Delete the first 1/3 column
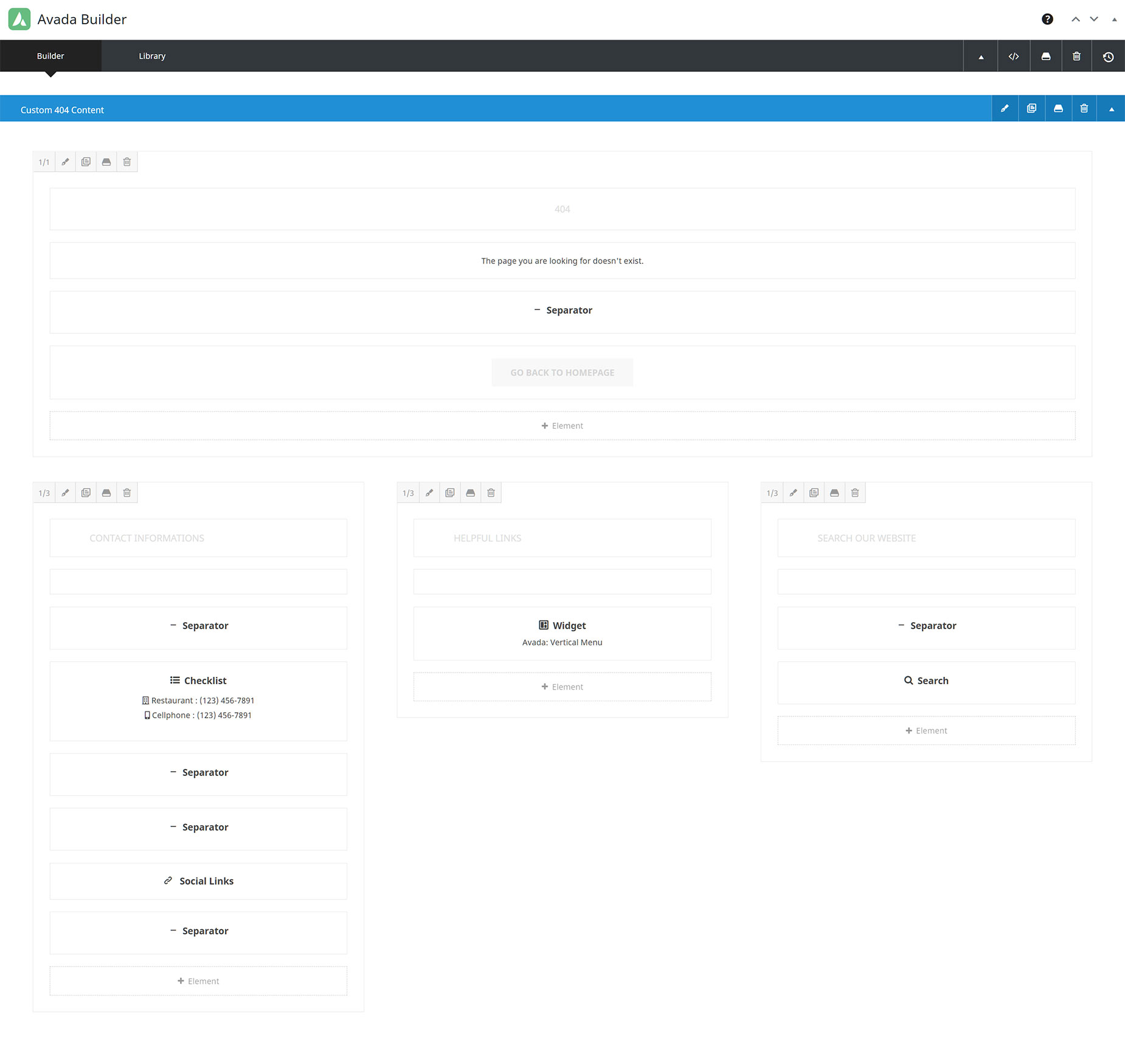 [126, 493]
